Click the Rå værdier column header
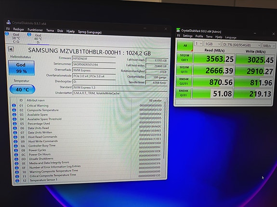 coord(155,100)
